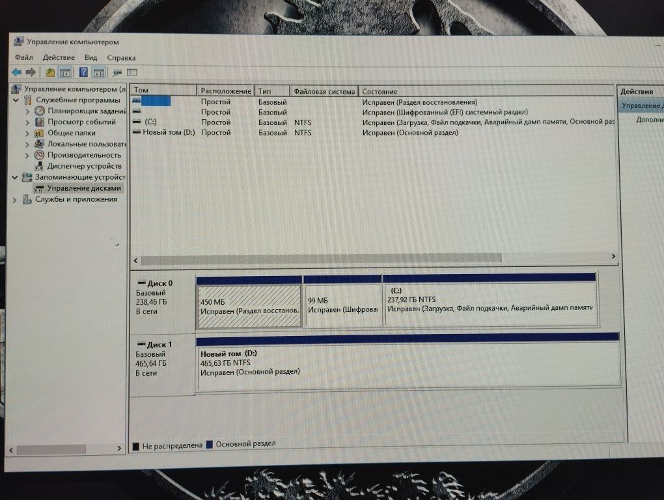The height and width of the screenshot is (500, 664).
Task: Open the Вид menu
Action: pyautogui.click(x=90, y=57)
